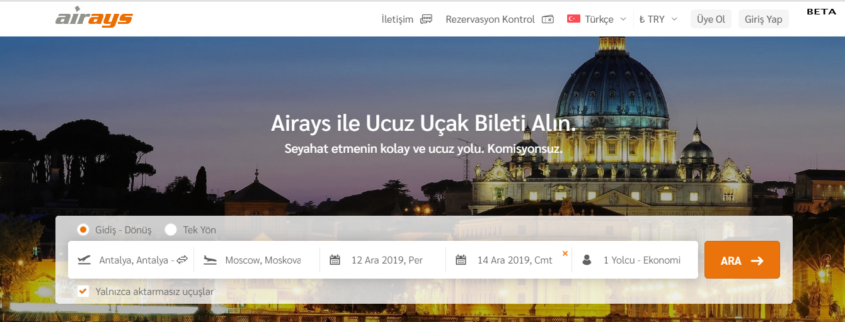Edit the Antalya, Antalya origin field
Screen dimensions: 845x322
[131, 260]
